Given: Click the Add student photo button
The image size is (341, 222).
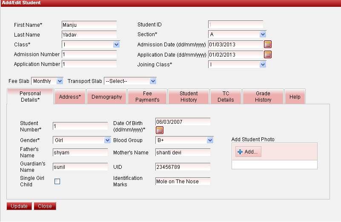Looking at the screenshot, I should 248,152.
